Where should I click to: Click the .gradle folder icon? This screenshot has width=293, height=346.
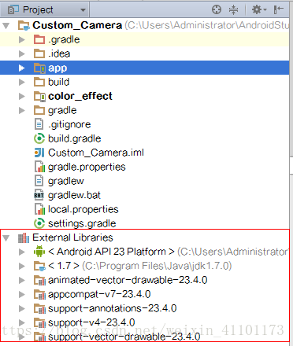click(x=39, y=39)
